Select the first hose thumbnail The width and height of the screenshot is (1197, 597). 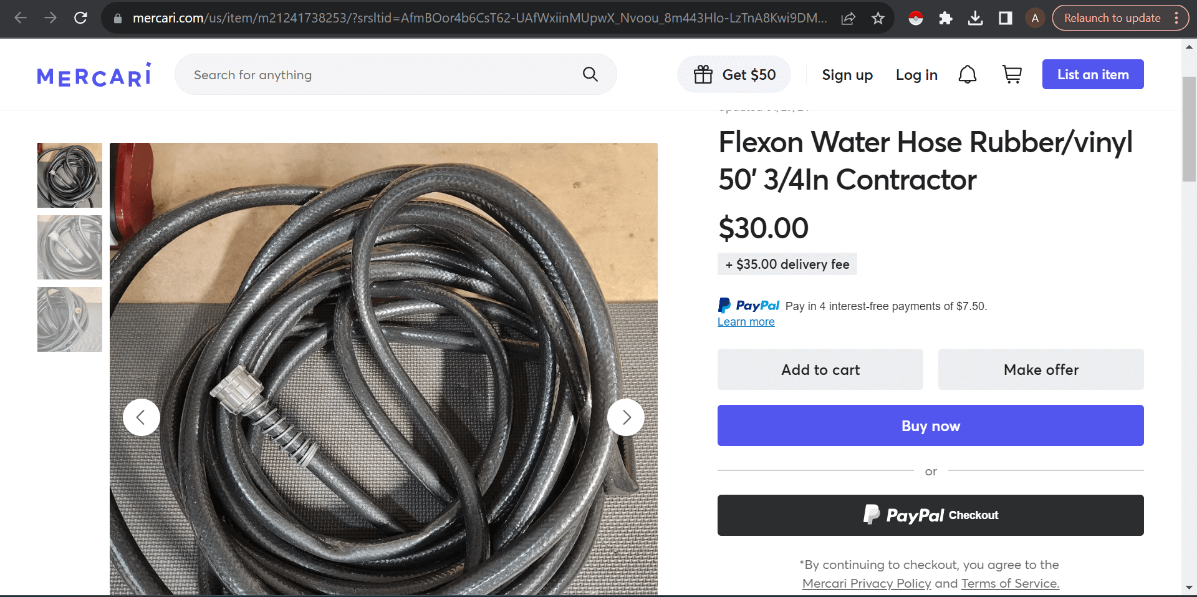coord(69,175)
